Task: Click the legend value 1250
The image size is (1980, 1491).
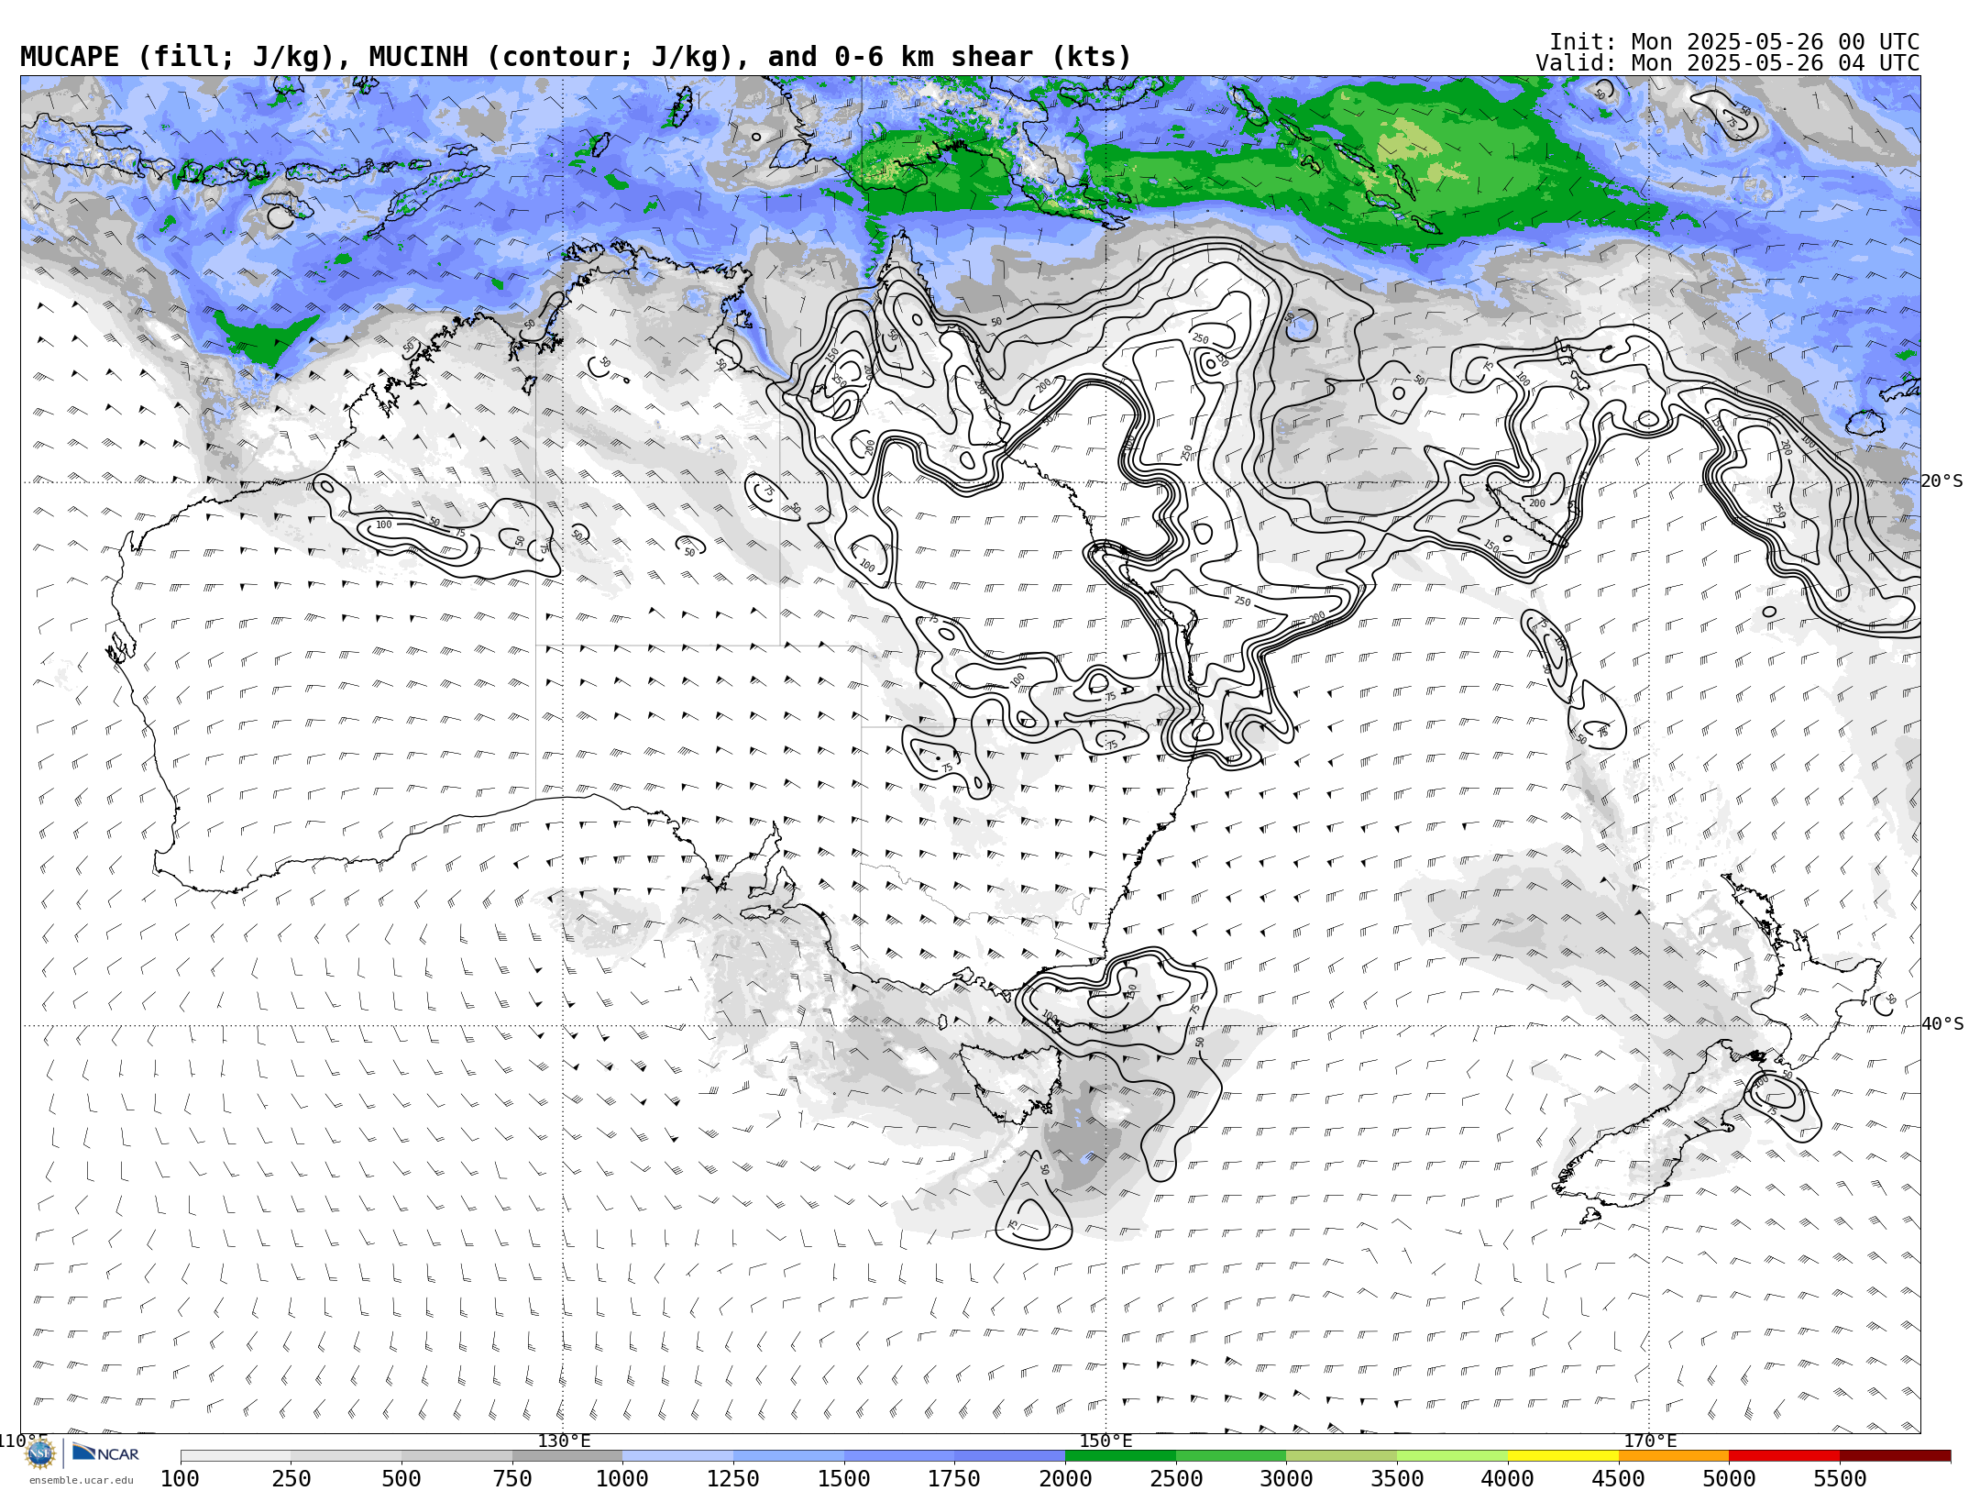Action: coord(733,1478)
